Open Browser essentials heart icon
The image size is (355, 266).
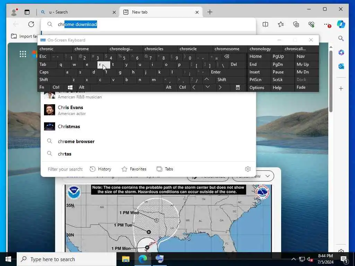(x=311, y=24)
